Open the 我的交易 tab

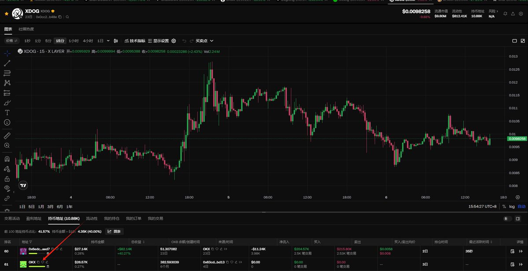pyautogui.click(x=155, y=218)
